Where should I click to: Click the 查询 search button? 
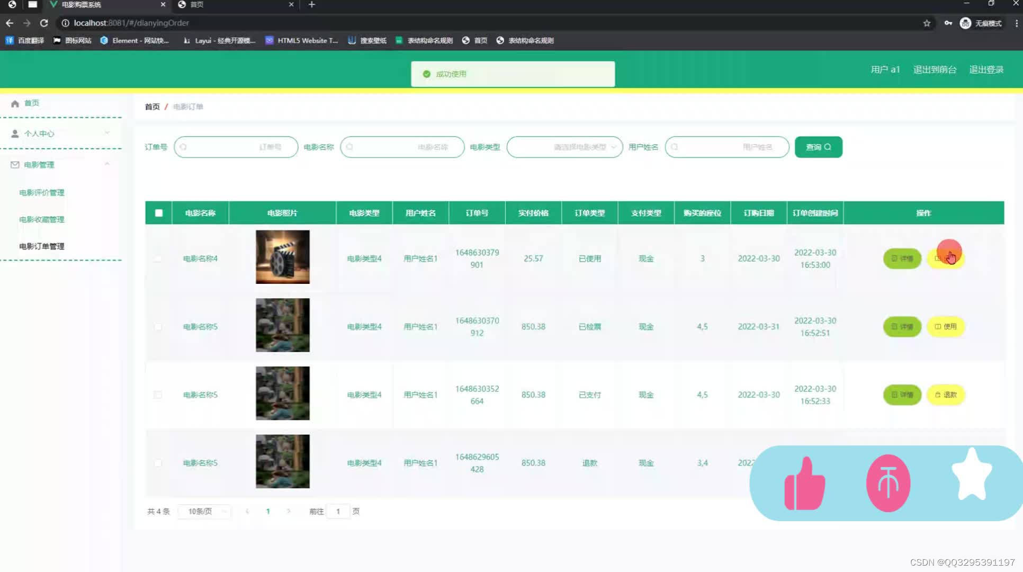[817, 146]
